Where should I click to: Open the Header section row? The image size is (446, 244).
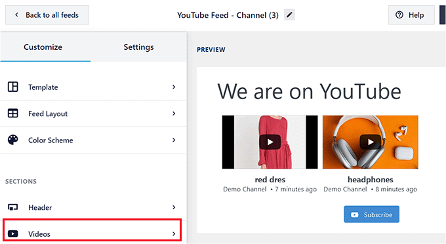pos(93,207)
